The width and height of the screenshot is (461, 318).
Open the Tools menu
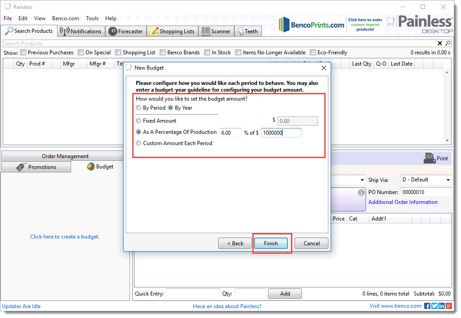92,18
